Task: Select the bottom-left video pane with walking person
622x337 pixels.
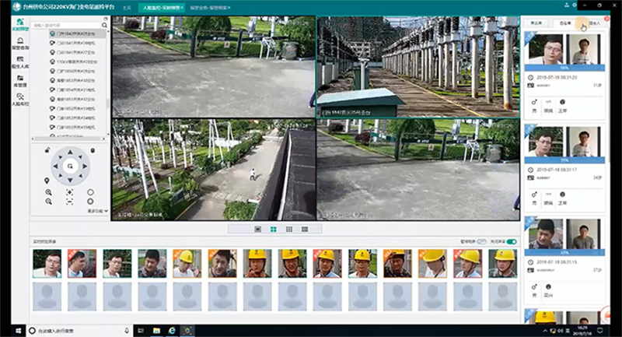Action: (x=214, y=170)
